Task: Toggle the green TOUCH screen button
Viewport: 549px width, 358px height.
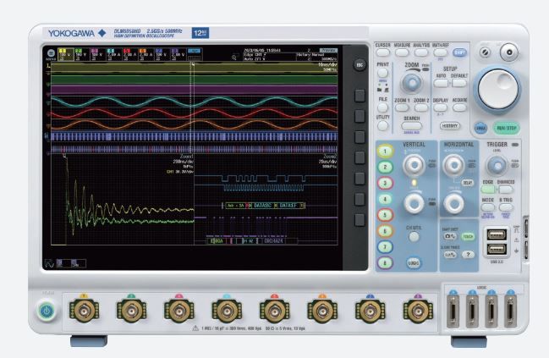Action: tap(468, 236)
